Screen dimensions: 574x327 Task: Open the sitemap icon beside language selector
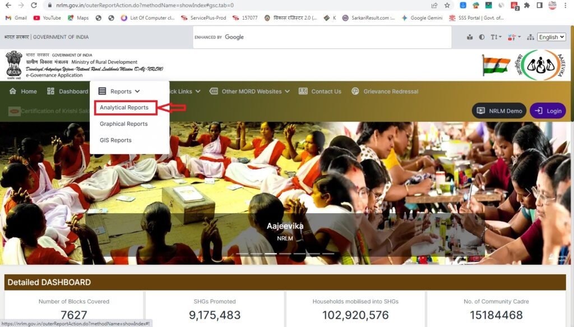pyautogui.click(x=530, y=37)
